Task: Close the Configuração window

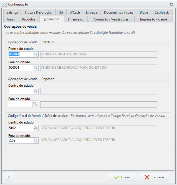Action: point(171,4)
